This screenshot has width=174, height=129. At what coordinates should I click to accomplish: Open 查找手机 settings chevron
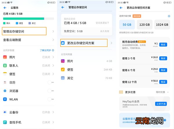coord(53,122)
